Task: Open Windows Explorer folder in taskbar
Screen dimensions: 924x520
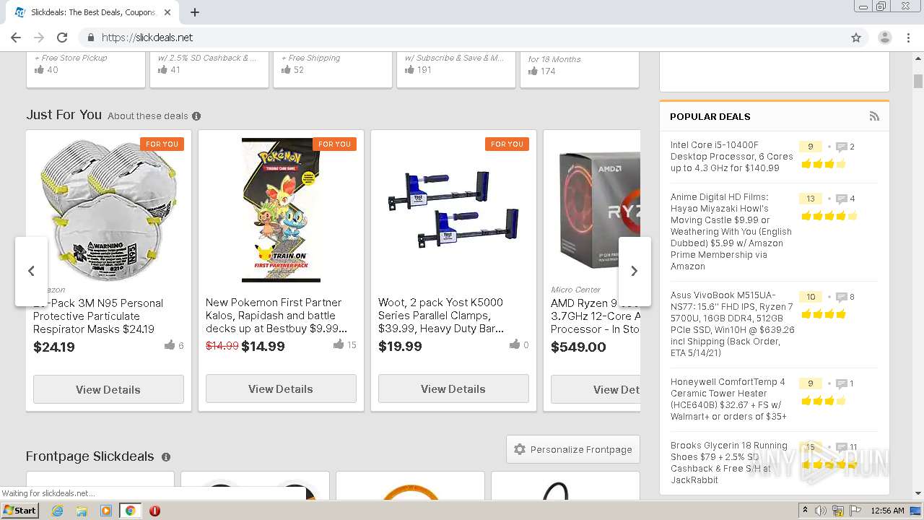Action: click(82, 511)
